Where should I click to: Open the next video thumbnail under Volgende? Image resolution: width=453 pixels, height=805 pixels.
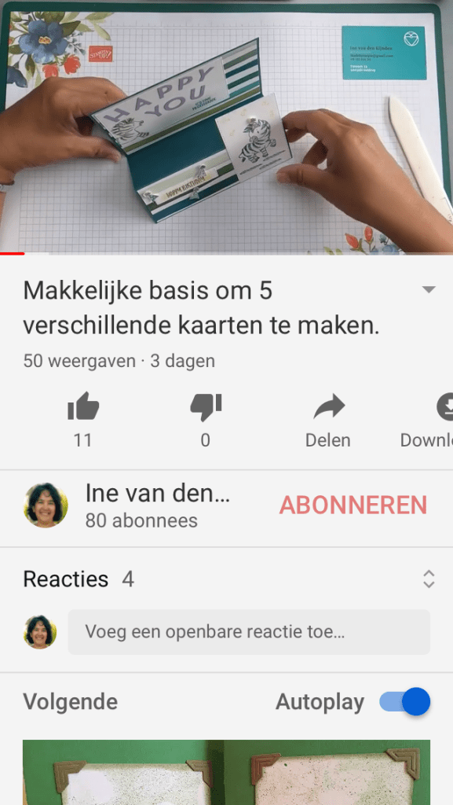(226, 772)
